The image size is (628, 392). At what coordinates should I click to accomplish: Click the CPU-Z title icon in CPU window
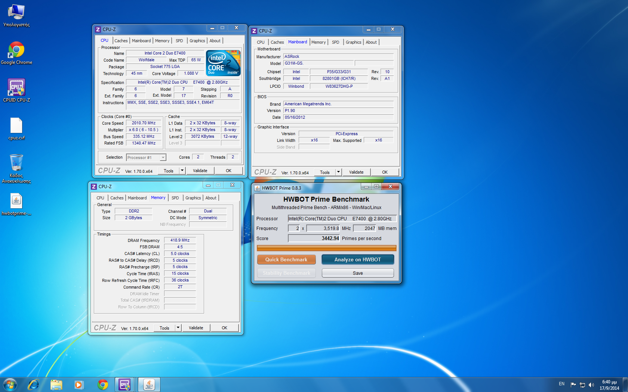[98, 29]
